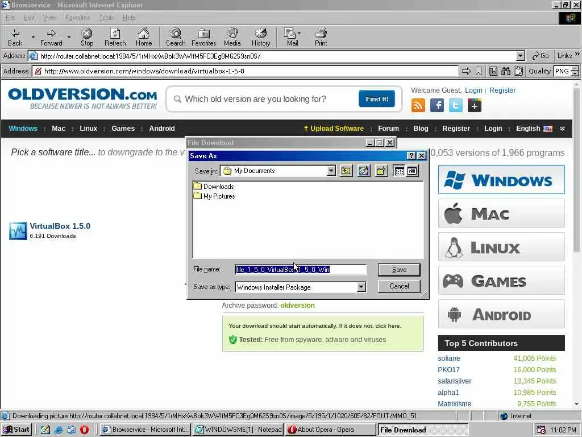The width and height of the screenshot is (582, 437).
Task: Switch to About Opera taskbar item
Action: click(x=330, y=430)
